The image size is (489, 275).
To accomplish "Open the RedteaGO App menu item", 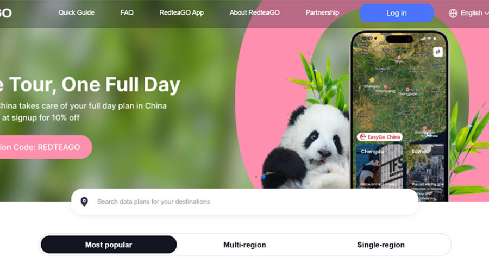I will [181, 13].
